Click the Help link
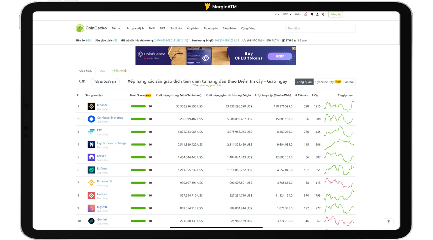The image size is (433, 240). pos(298,14)
